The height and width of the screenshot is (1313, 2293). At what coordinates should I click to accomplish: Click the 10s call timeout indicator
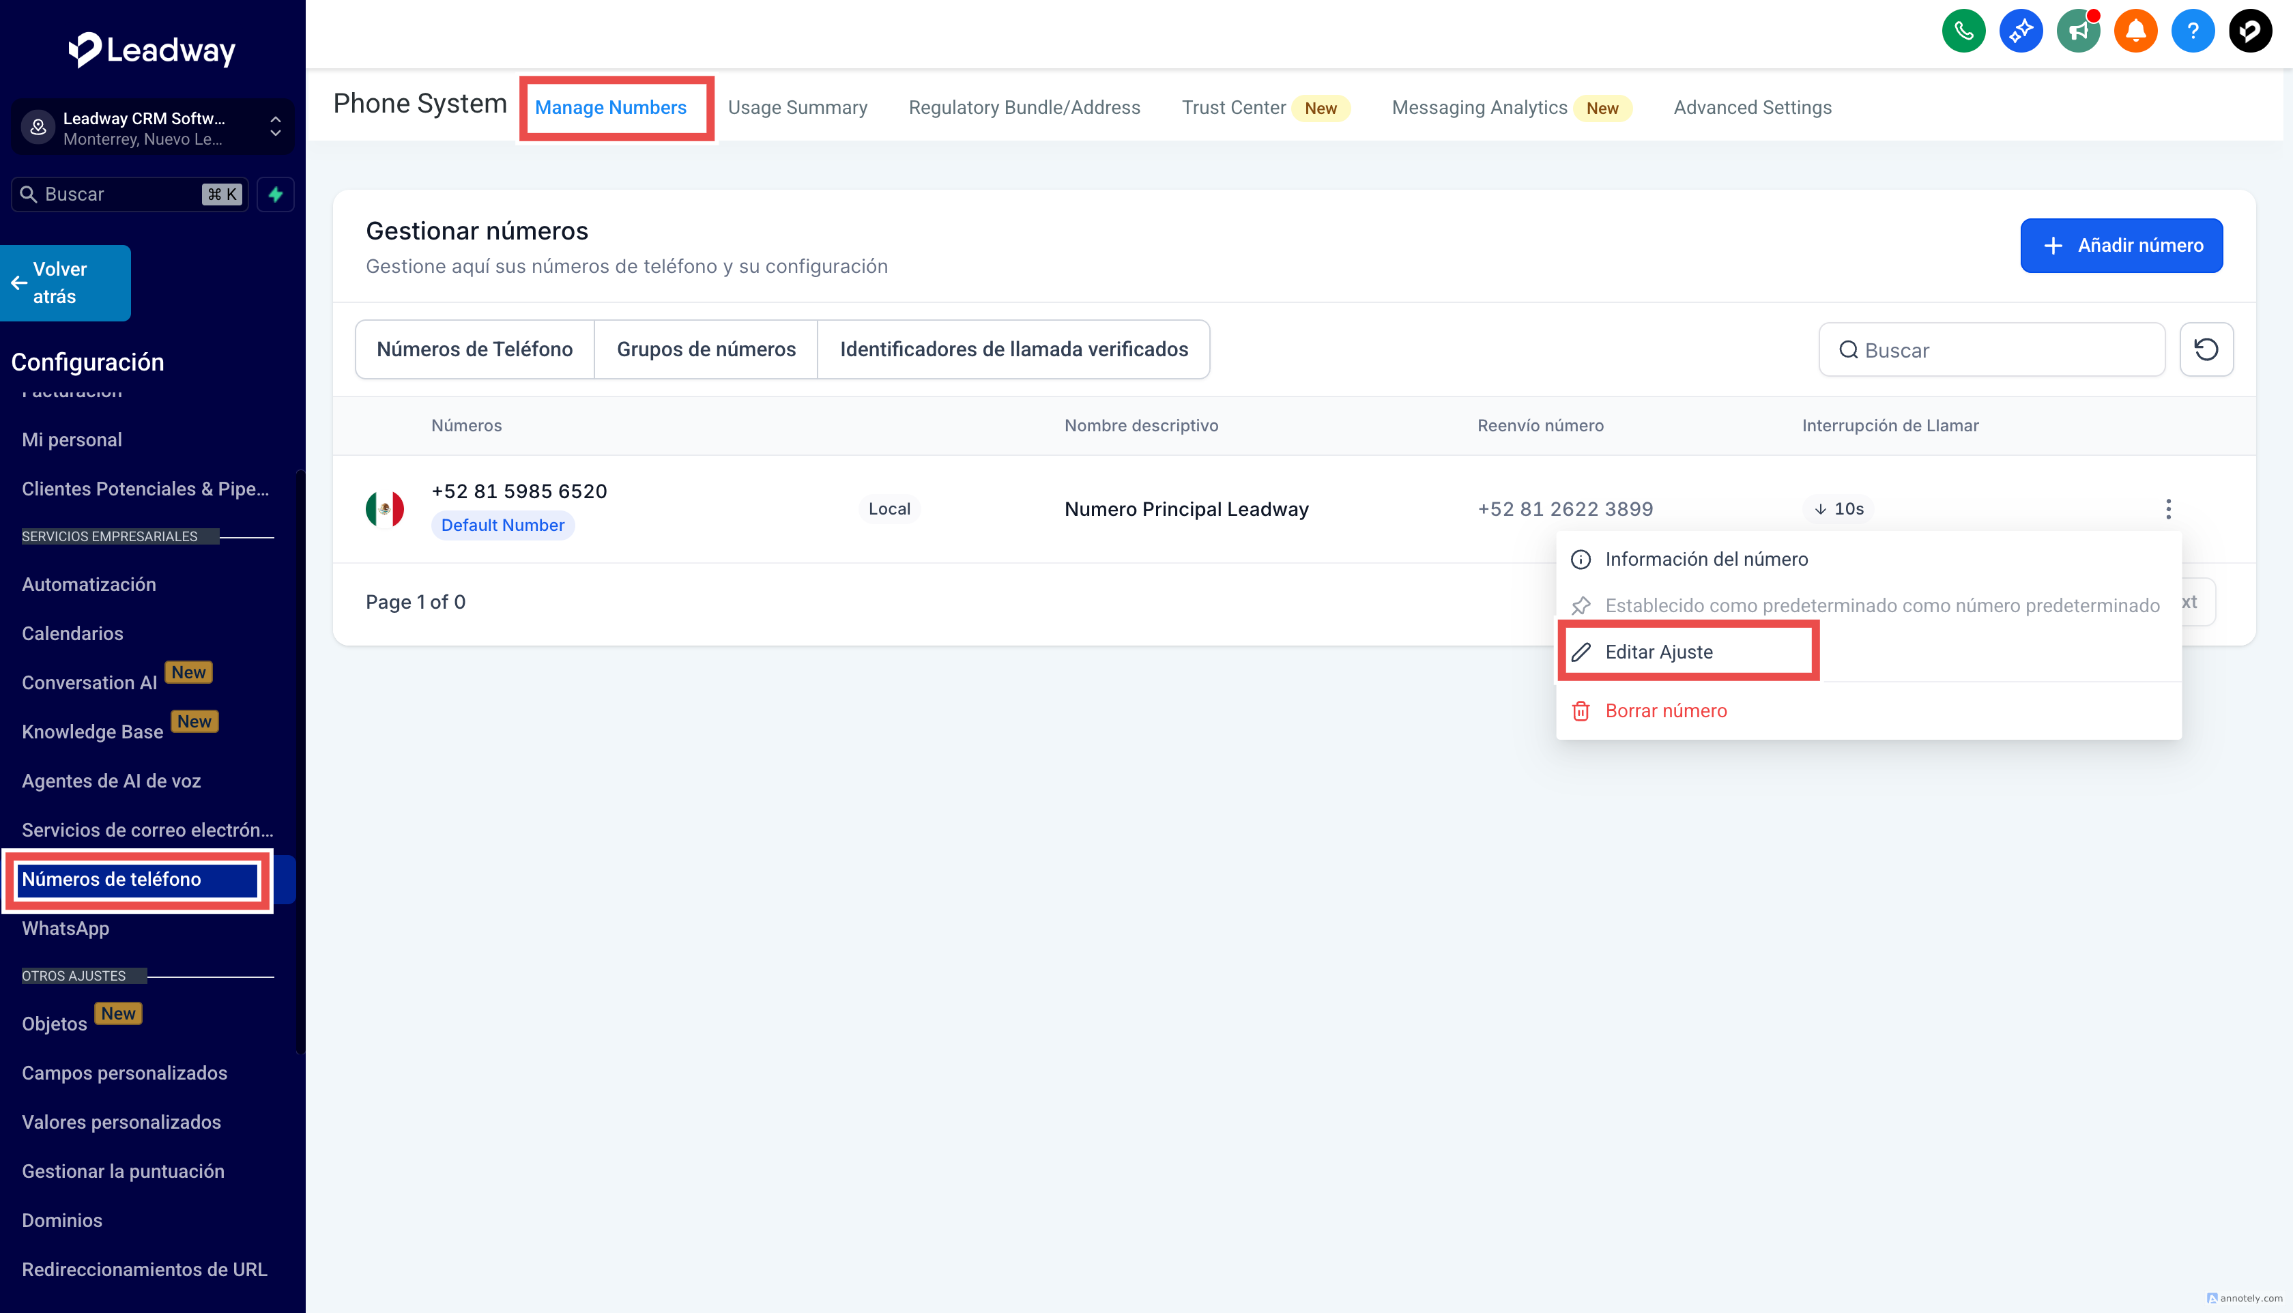click(x=1838, y=508)
